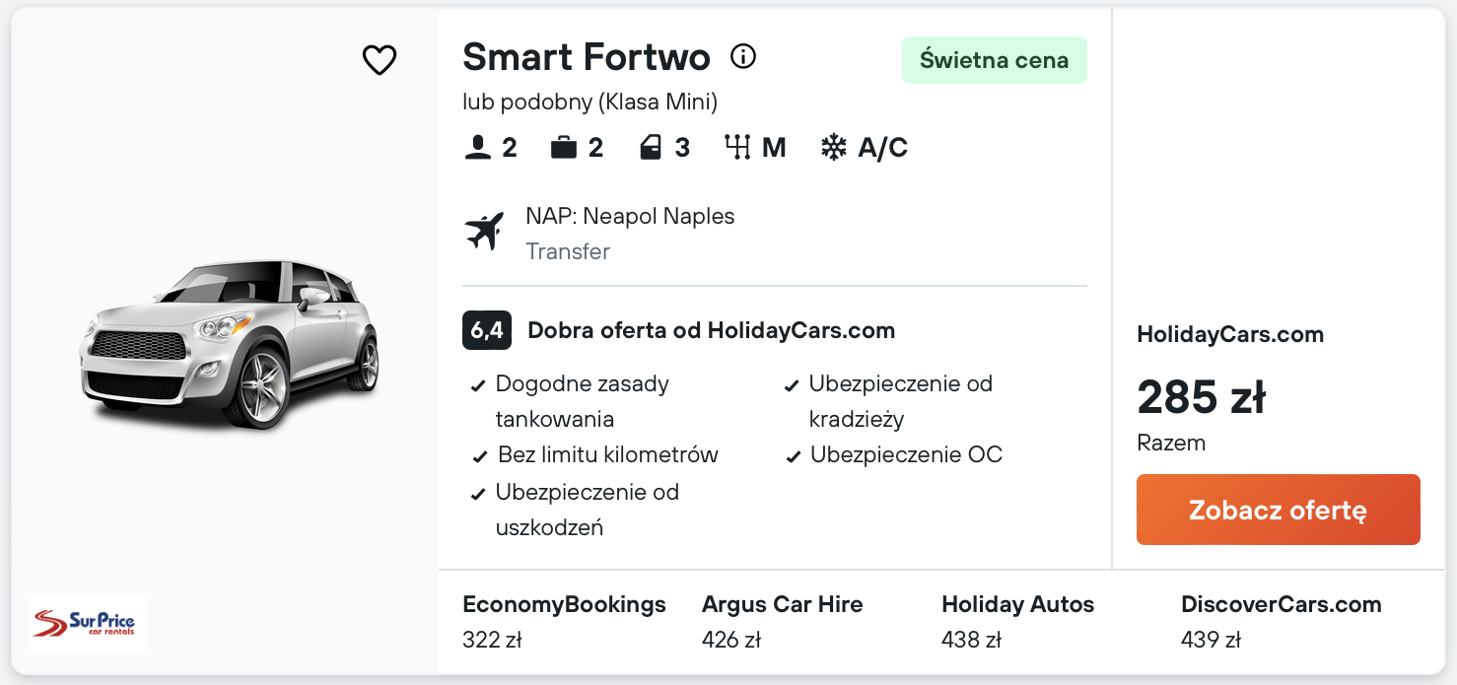Click the A/C snowflake icon
Screen dimensions: 1457x685
[834, 148]
